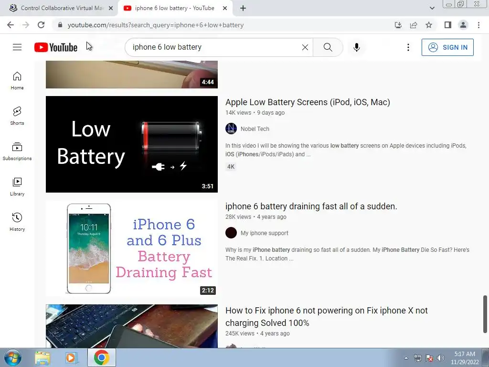Open Apple Low Battery Screens video title
This screenshot has width=489, height=367.
pyautogui.click(x=308, y=102)
